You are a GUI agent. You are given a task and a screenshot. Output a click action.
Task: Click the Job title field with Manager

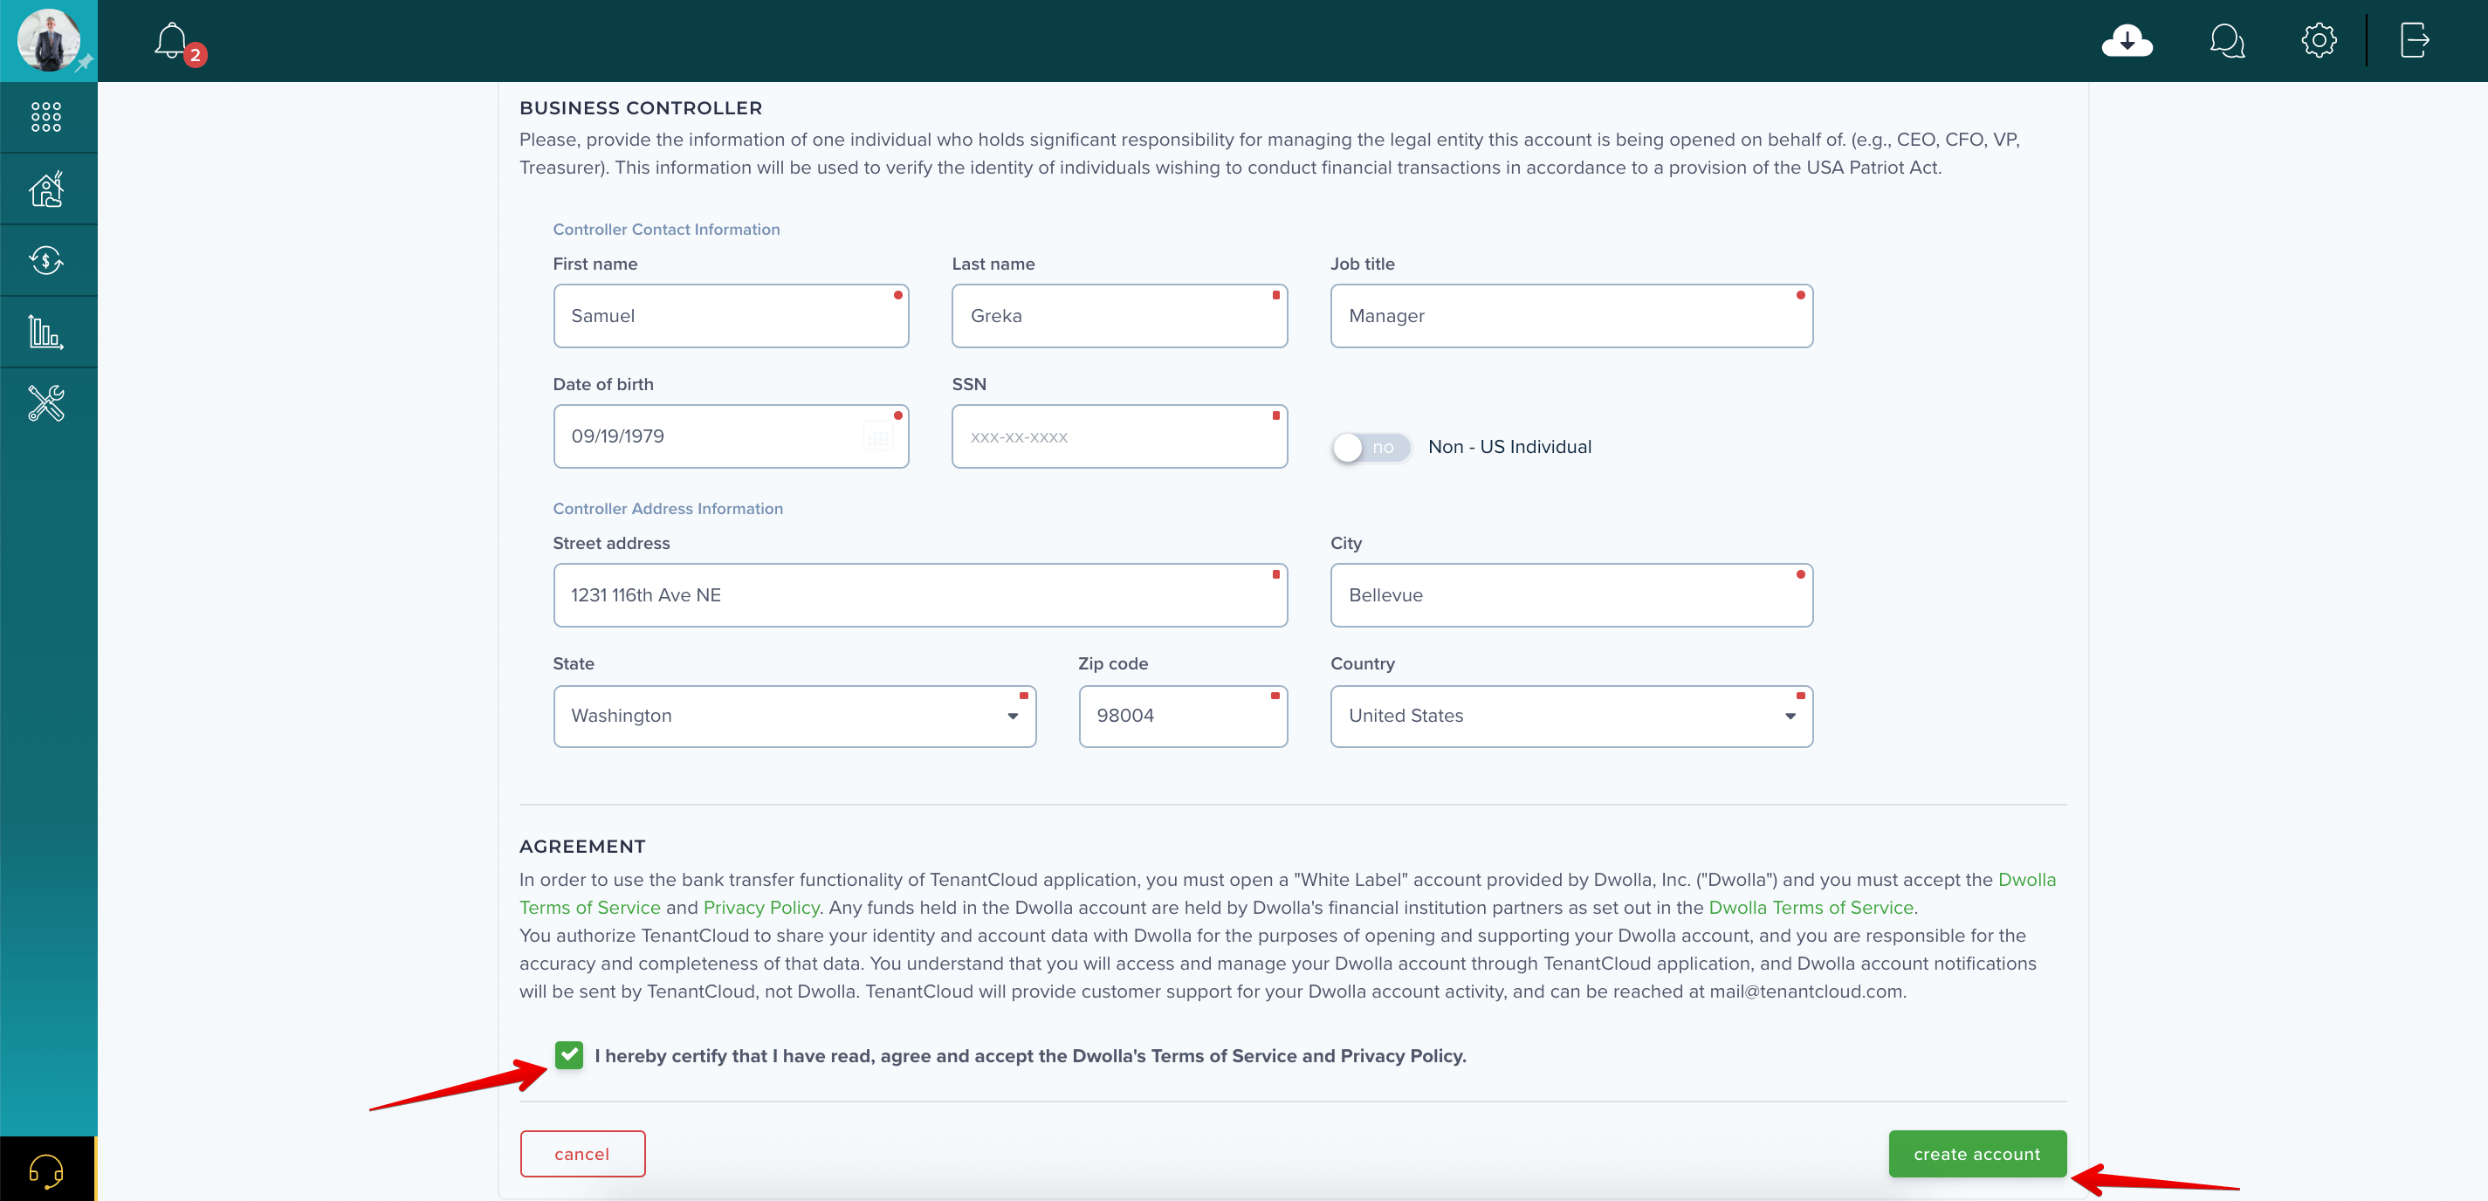tap(1570, 316)
